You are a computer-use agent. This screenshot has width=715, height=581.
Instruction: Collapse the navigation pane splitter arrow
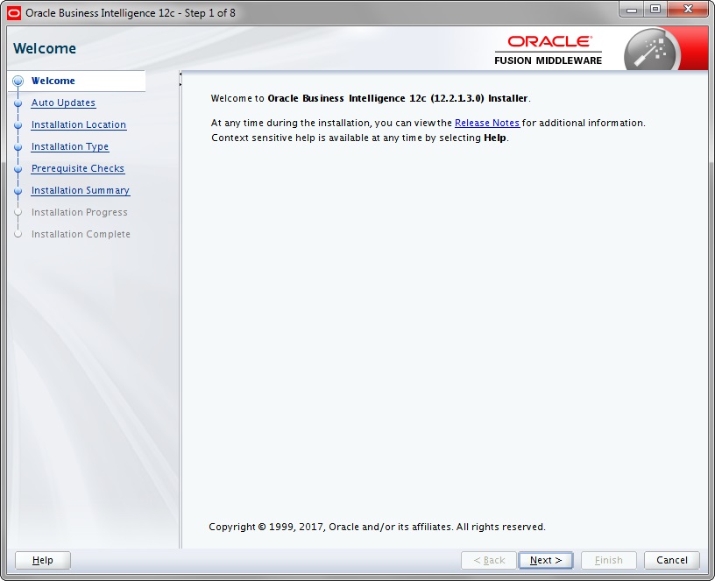click(x=181, y=74)
